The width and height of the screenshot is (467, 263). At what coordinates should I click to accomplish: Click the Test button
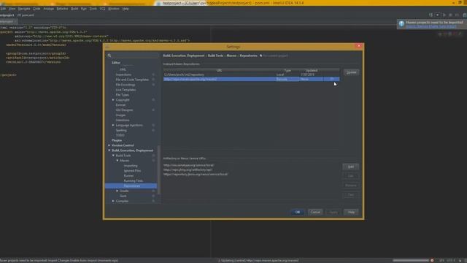click(351, 195)
